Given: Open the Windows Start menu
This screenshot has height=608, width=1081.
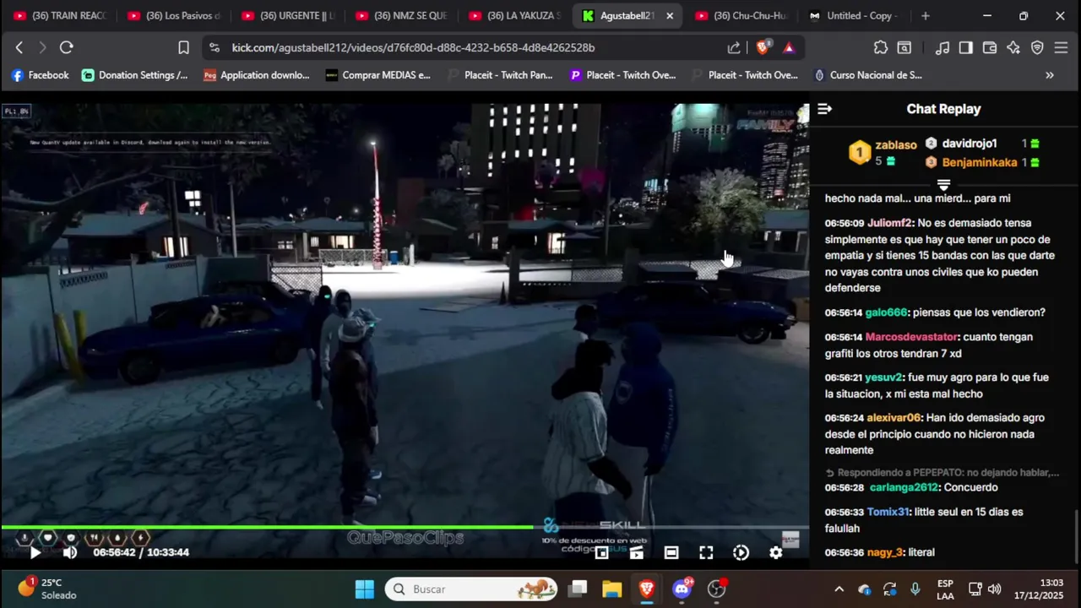Looking at the screenshot, I should pyautogui.click(x=365, y=589).
